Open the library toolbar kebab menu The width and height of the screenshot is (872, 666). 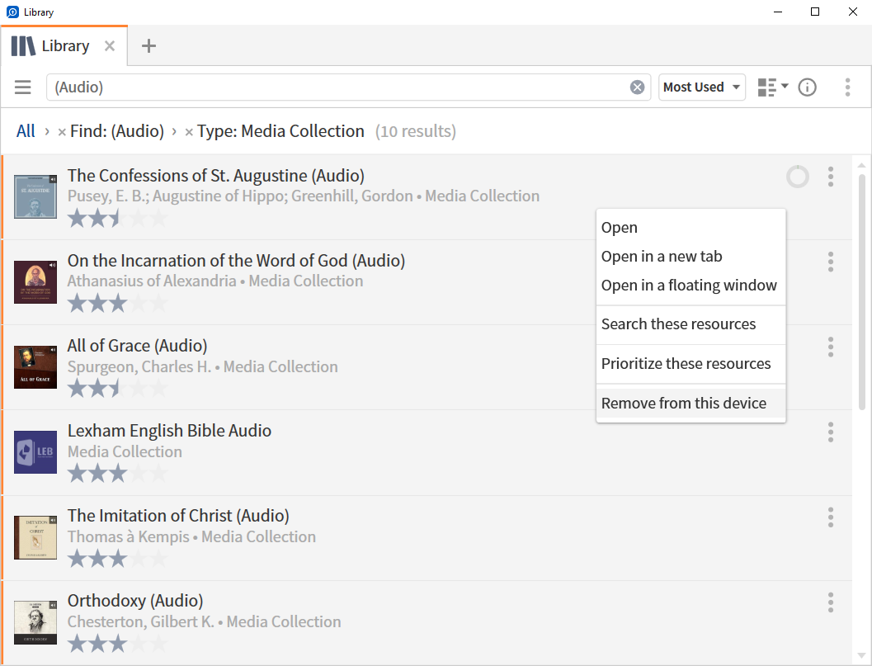point(847,87)
